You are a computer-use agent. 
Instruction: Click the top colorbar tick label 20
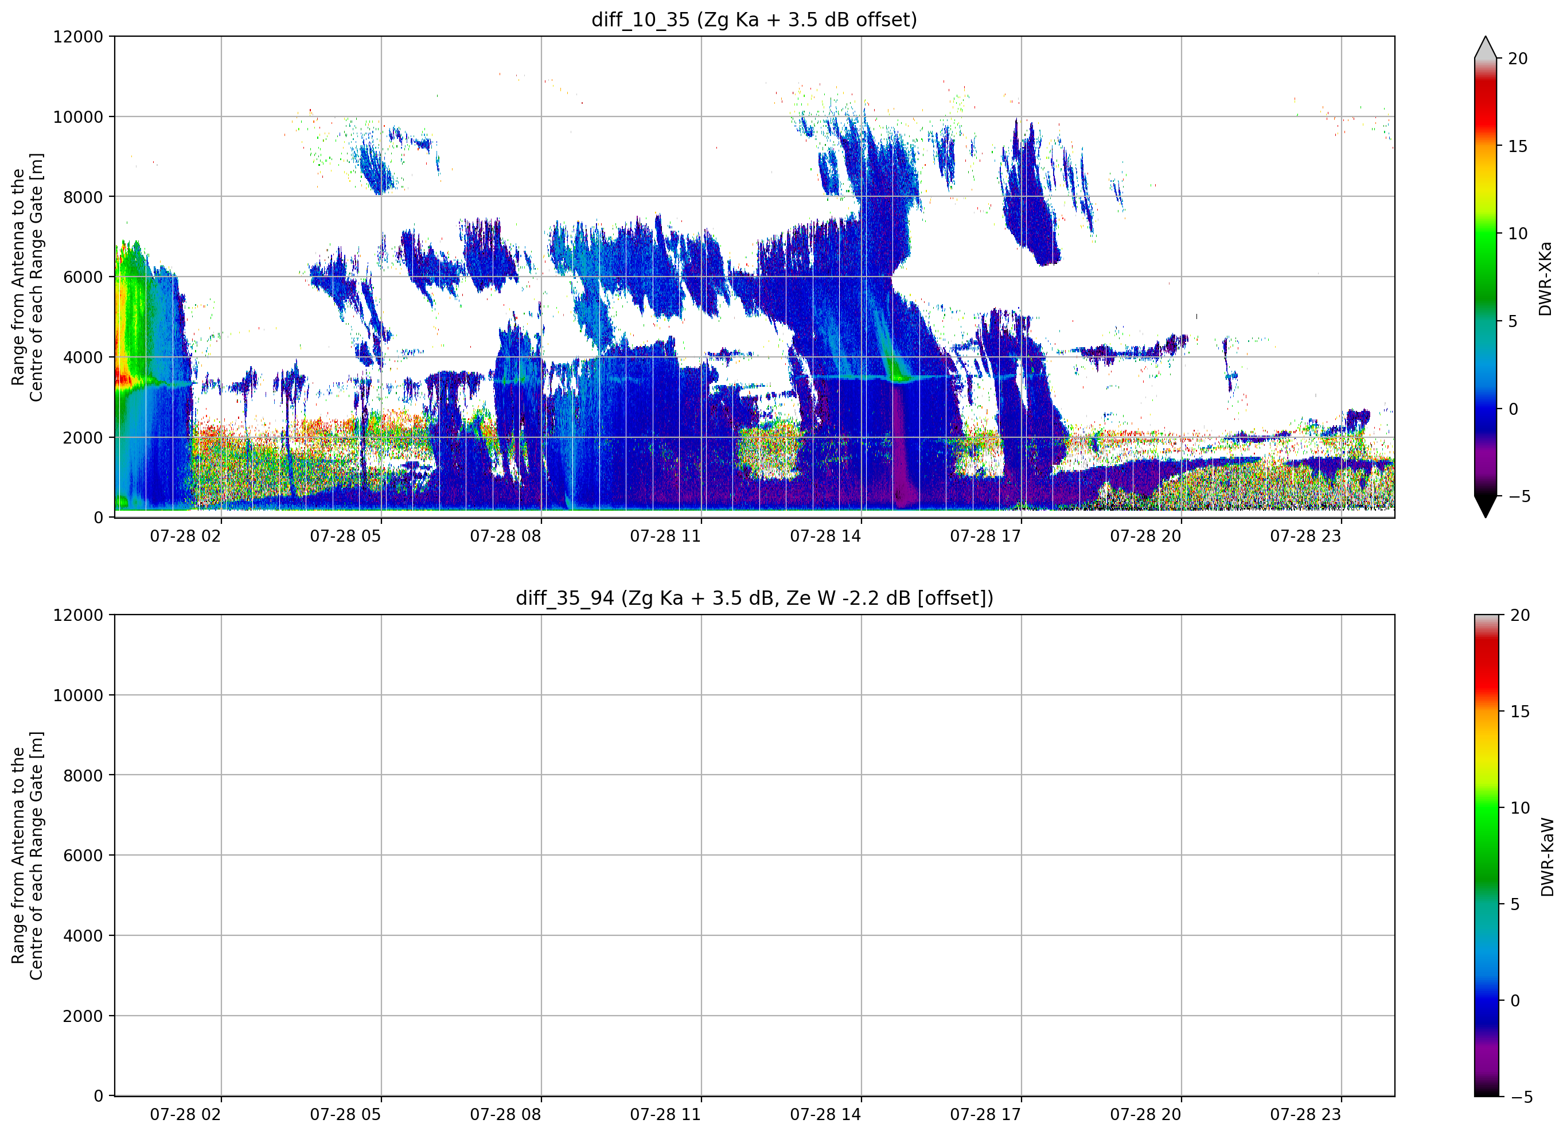click(1518, 59)
